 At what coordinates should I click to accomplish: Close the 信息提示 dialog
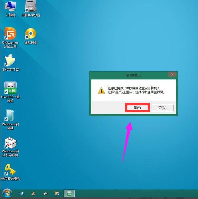click(x=172, y=74)
